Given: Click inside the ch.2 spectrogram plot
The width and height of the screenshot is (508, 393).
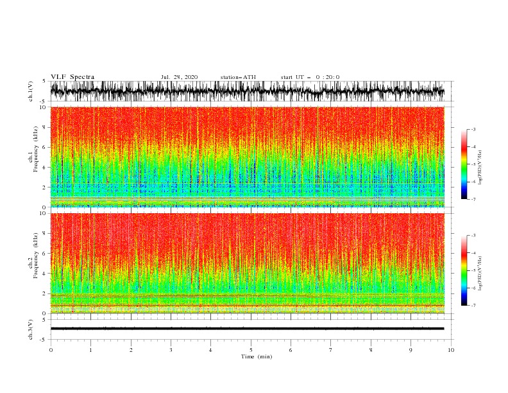Looking at the screenshot, I should [248, 263].
